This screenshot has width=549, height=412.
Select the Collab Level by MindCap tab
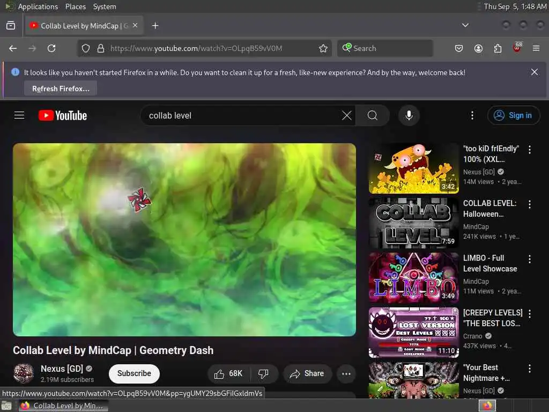(84, 26)
